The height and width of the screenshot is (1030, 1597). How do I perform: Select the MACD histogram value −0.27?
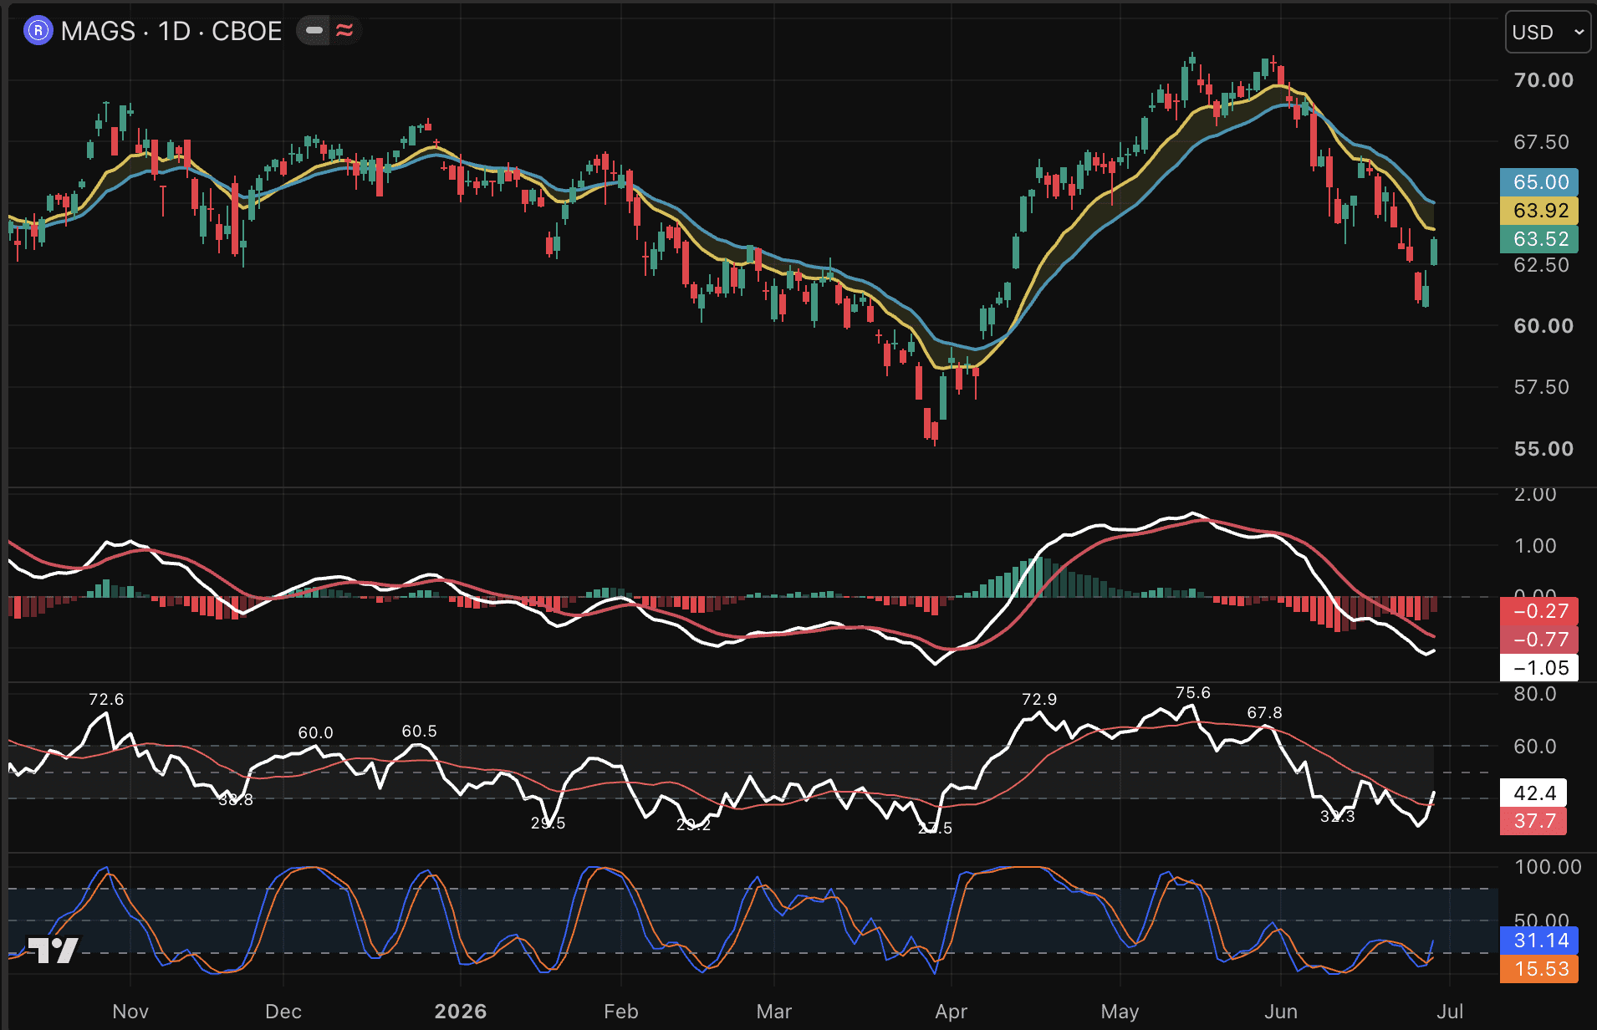click(x=1539, y=611)
